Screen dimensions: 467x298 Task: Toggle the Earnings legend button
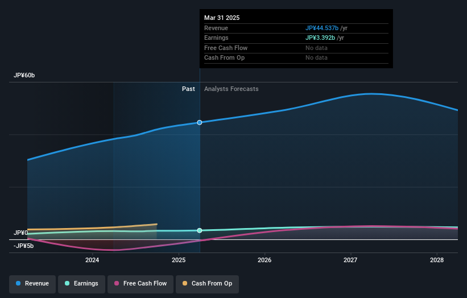(x=81, y=284)
